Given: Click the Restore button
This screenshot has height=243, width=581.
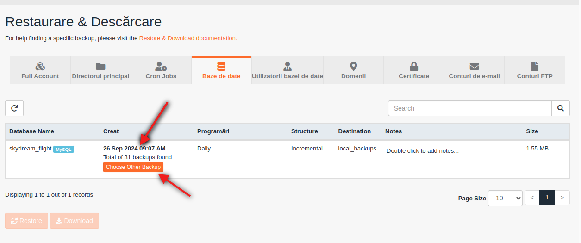Looking at the screenshot, I should (x=26, y=221).
